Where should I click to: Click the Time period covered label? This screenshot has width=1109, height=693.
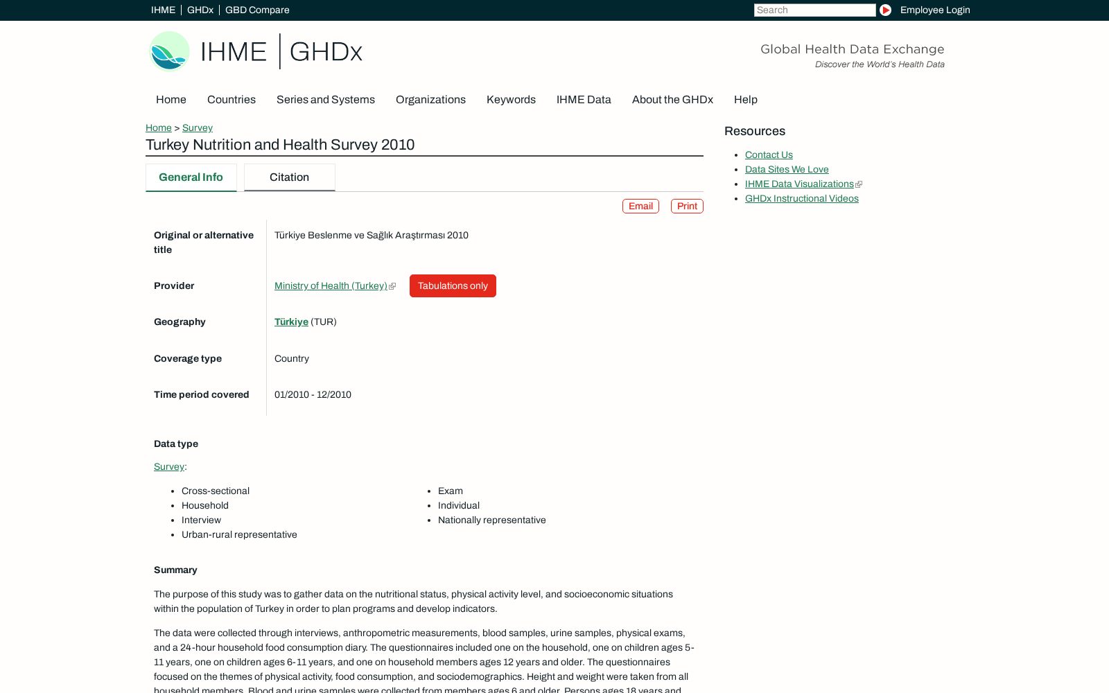(x=201, y=394)
